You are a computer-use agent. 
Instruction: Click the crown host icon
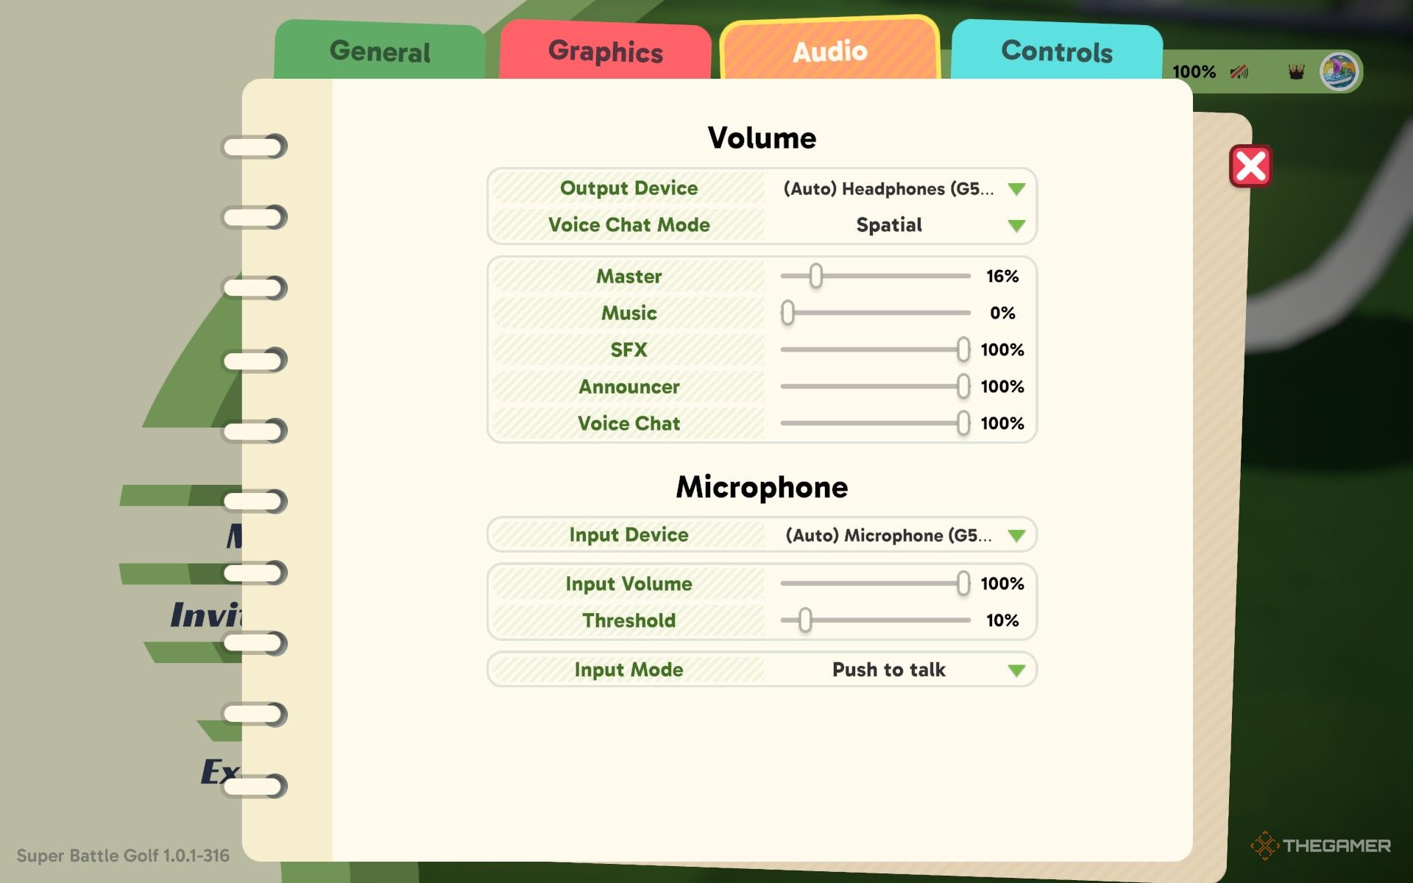(1296, 72)
